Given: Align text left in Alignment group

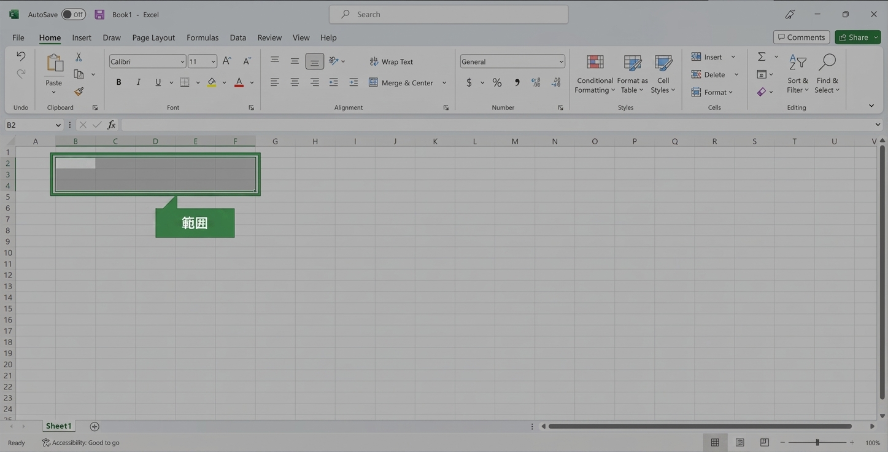Looking at the screenshot, I should tap(275, 82).
